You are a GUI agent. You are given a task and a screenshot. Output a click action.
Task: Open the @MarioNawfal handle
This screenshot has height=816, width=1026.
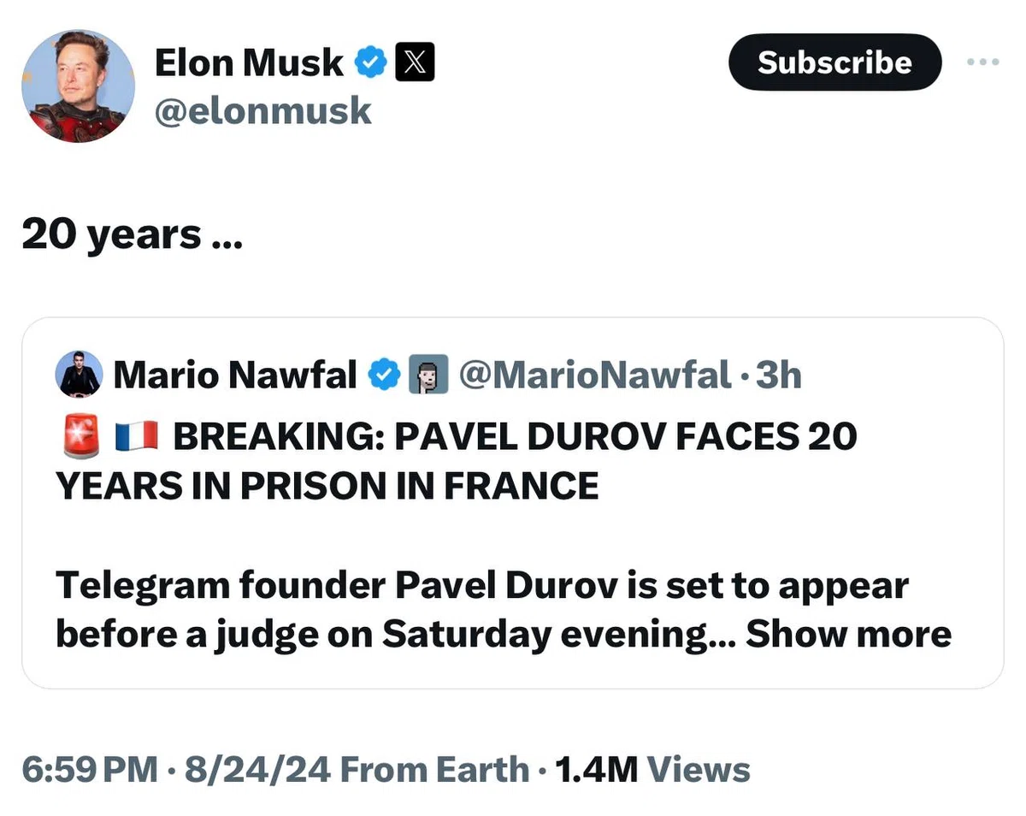pyautogui.click(x=595, y=375)
